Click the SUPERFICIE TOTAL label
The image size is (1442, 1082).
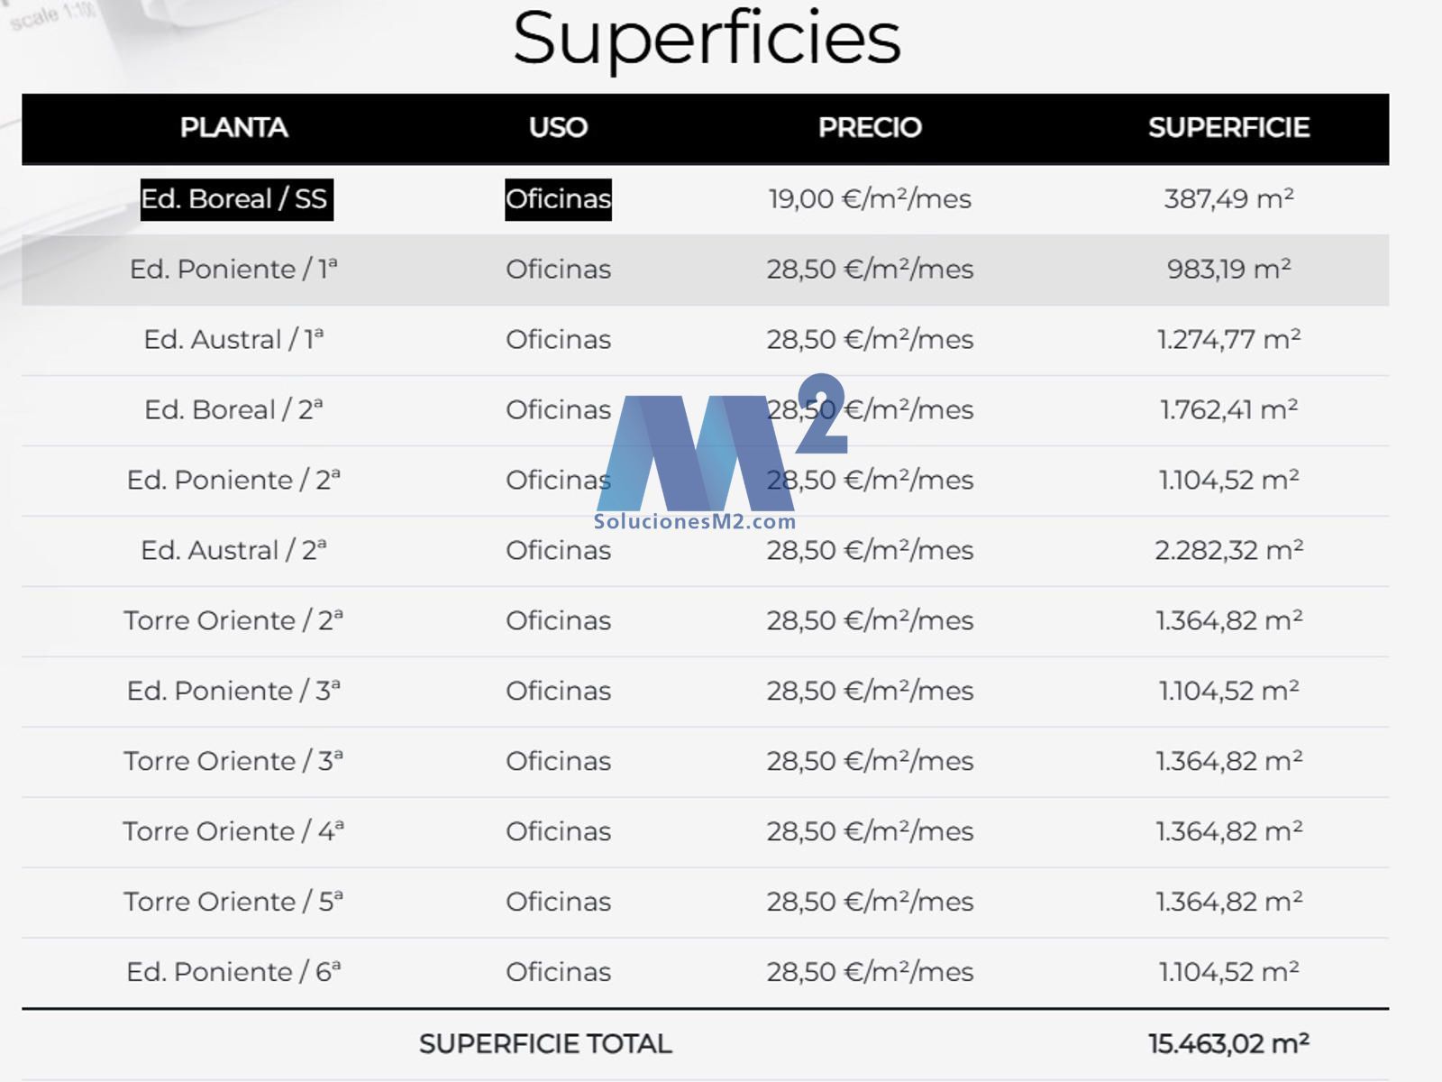(x=545, y=1044)
